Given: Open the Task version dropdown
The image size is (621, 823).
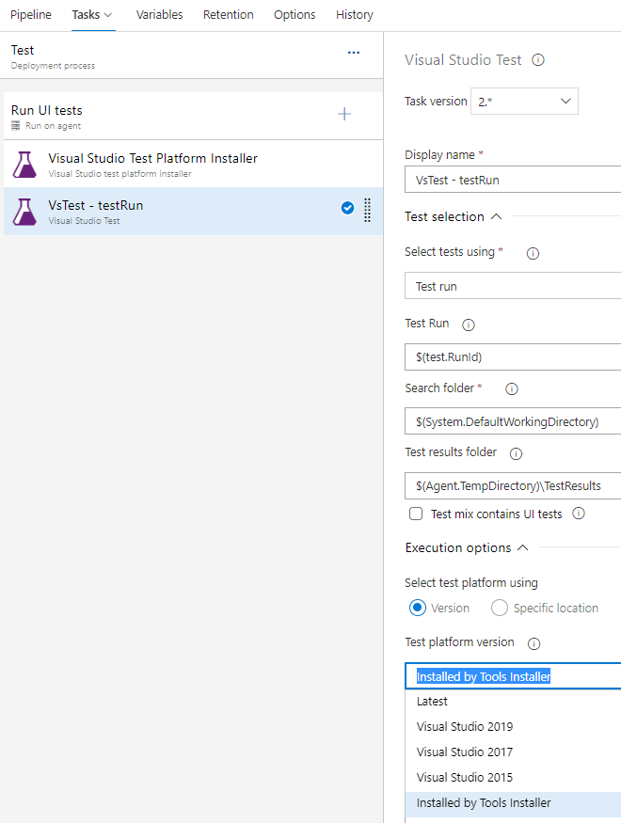Looking at the screenshot, I should [x=525, y=102].
